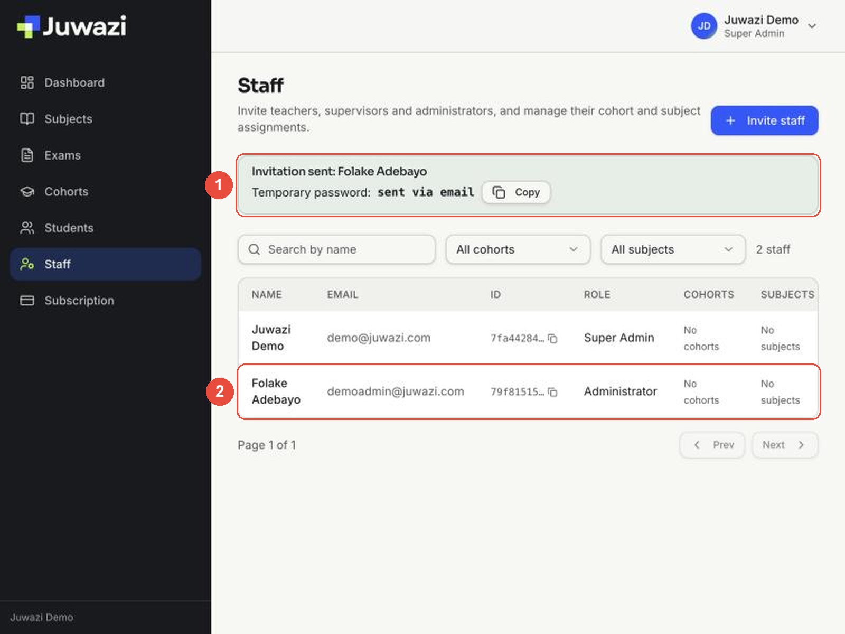Click the ROLE column header

(597, 294)
